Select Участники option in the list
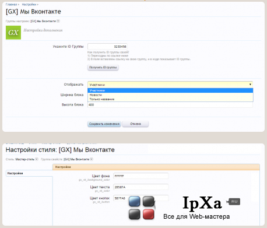 (170, 90)
